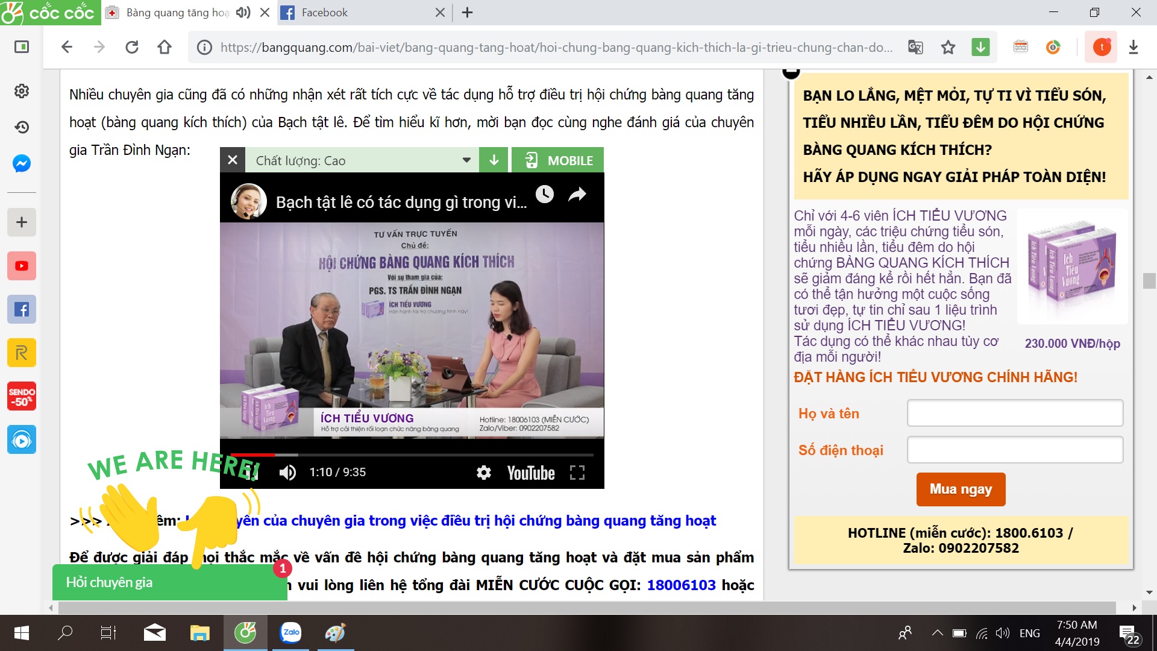Open the Zalo app from the taskbar
The image size is (1157, 651).
pos(291,632)
